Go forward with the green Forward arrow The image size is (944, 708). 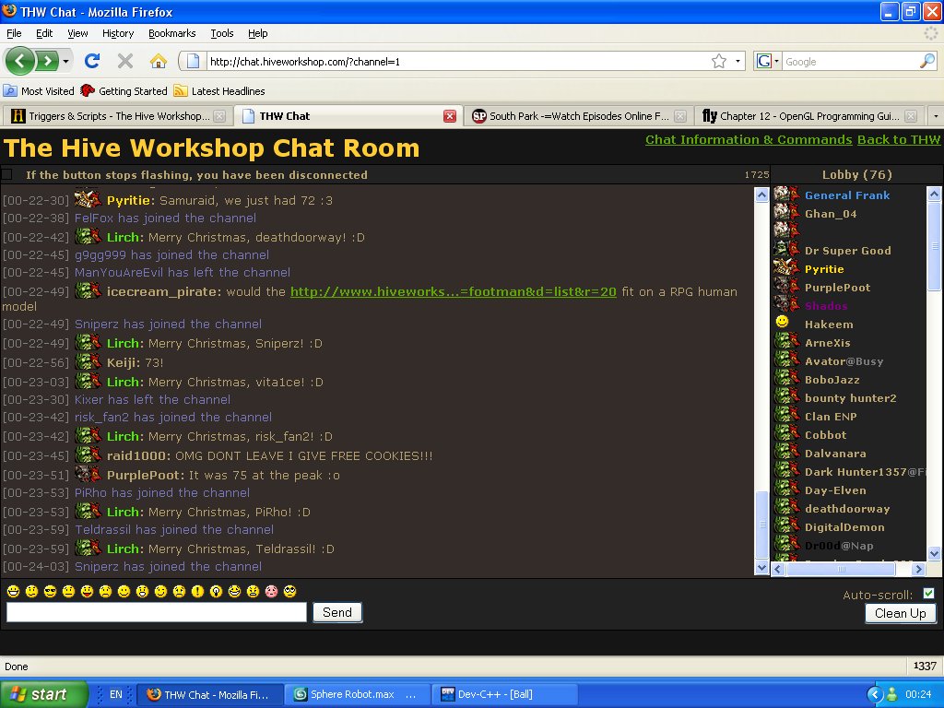pyautogui.click(x=47, y=61)
